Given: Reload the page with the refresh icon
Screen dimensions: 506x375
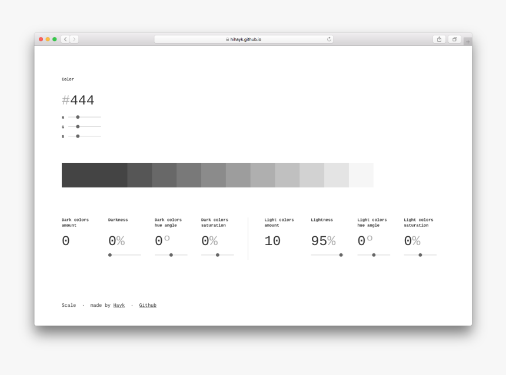Looking at the screenshot, I should (x=329, y=39).
